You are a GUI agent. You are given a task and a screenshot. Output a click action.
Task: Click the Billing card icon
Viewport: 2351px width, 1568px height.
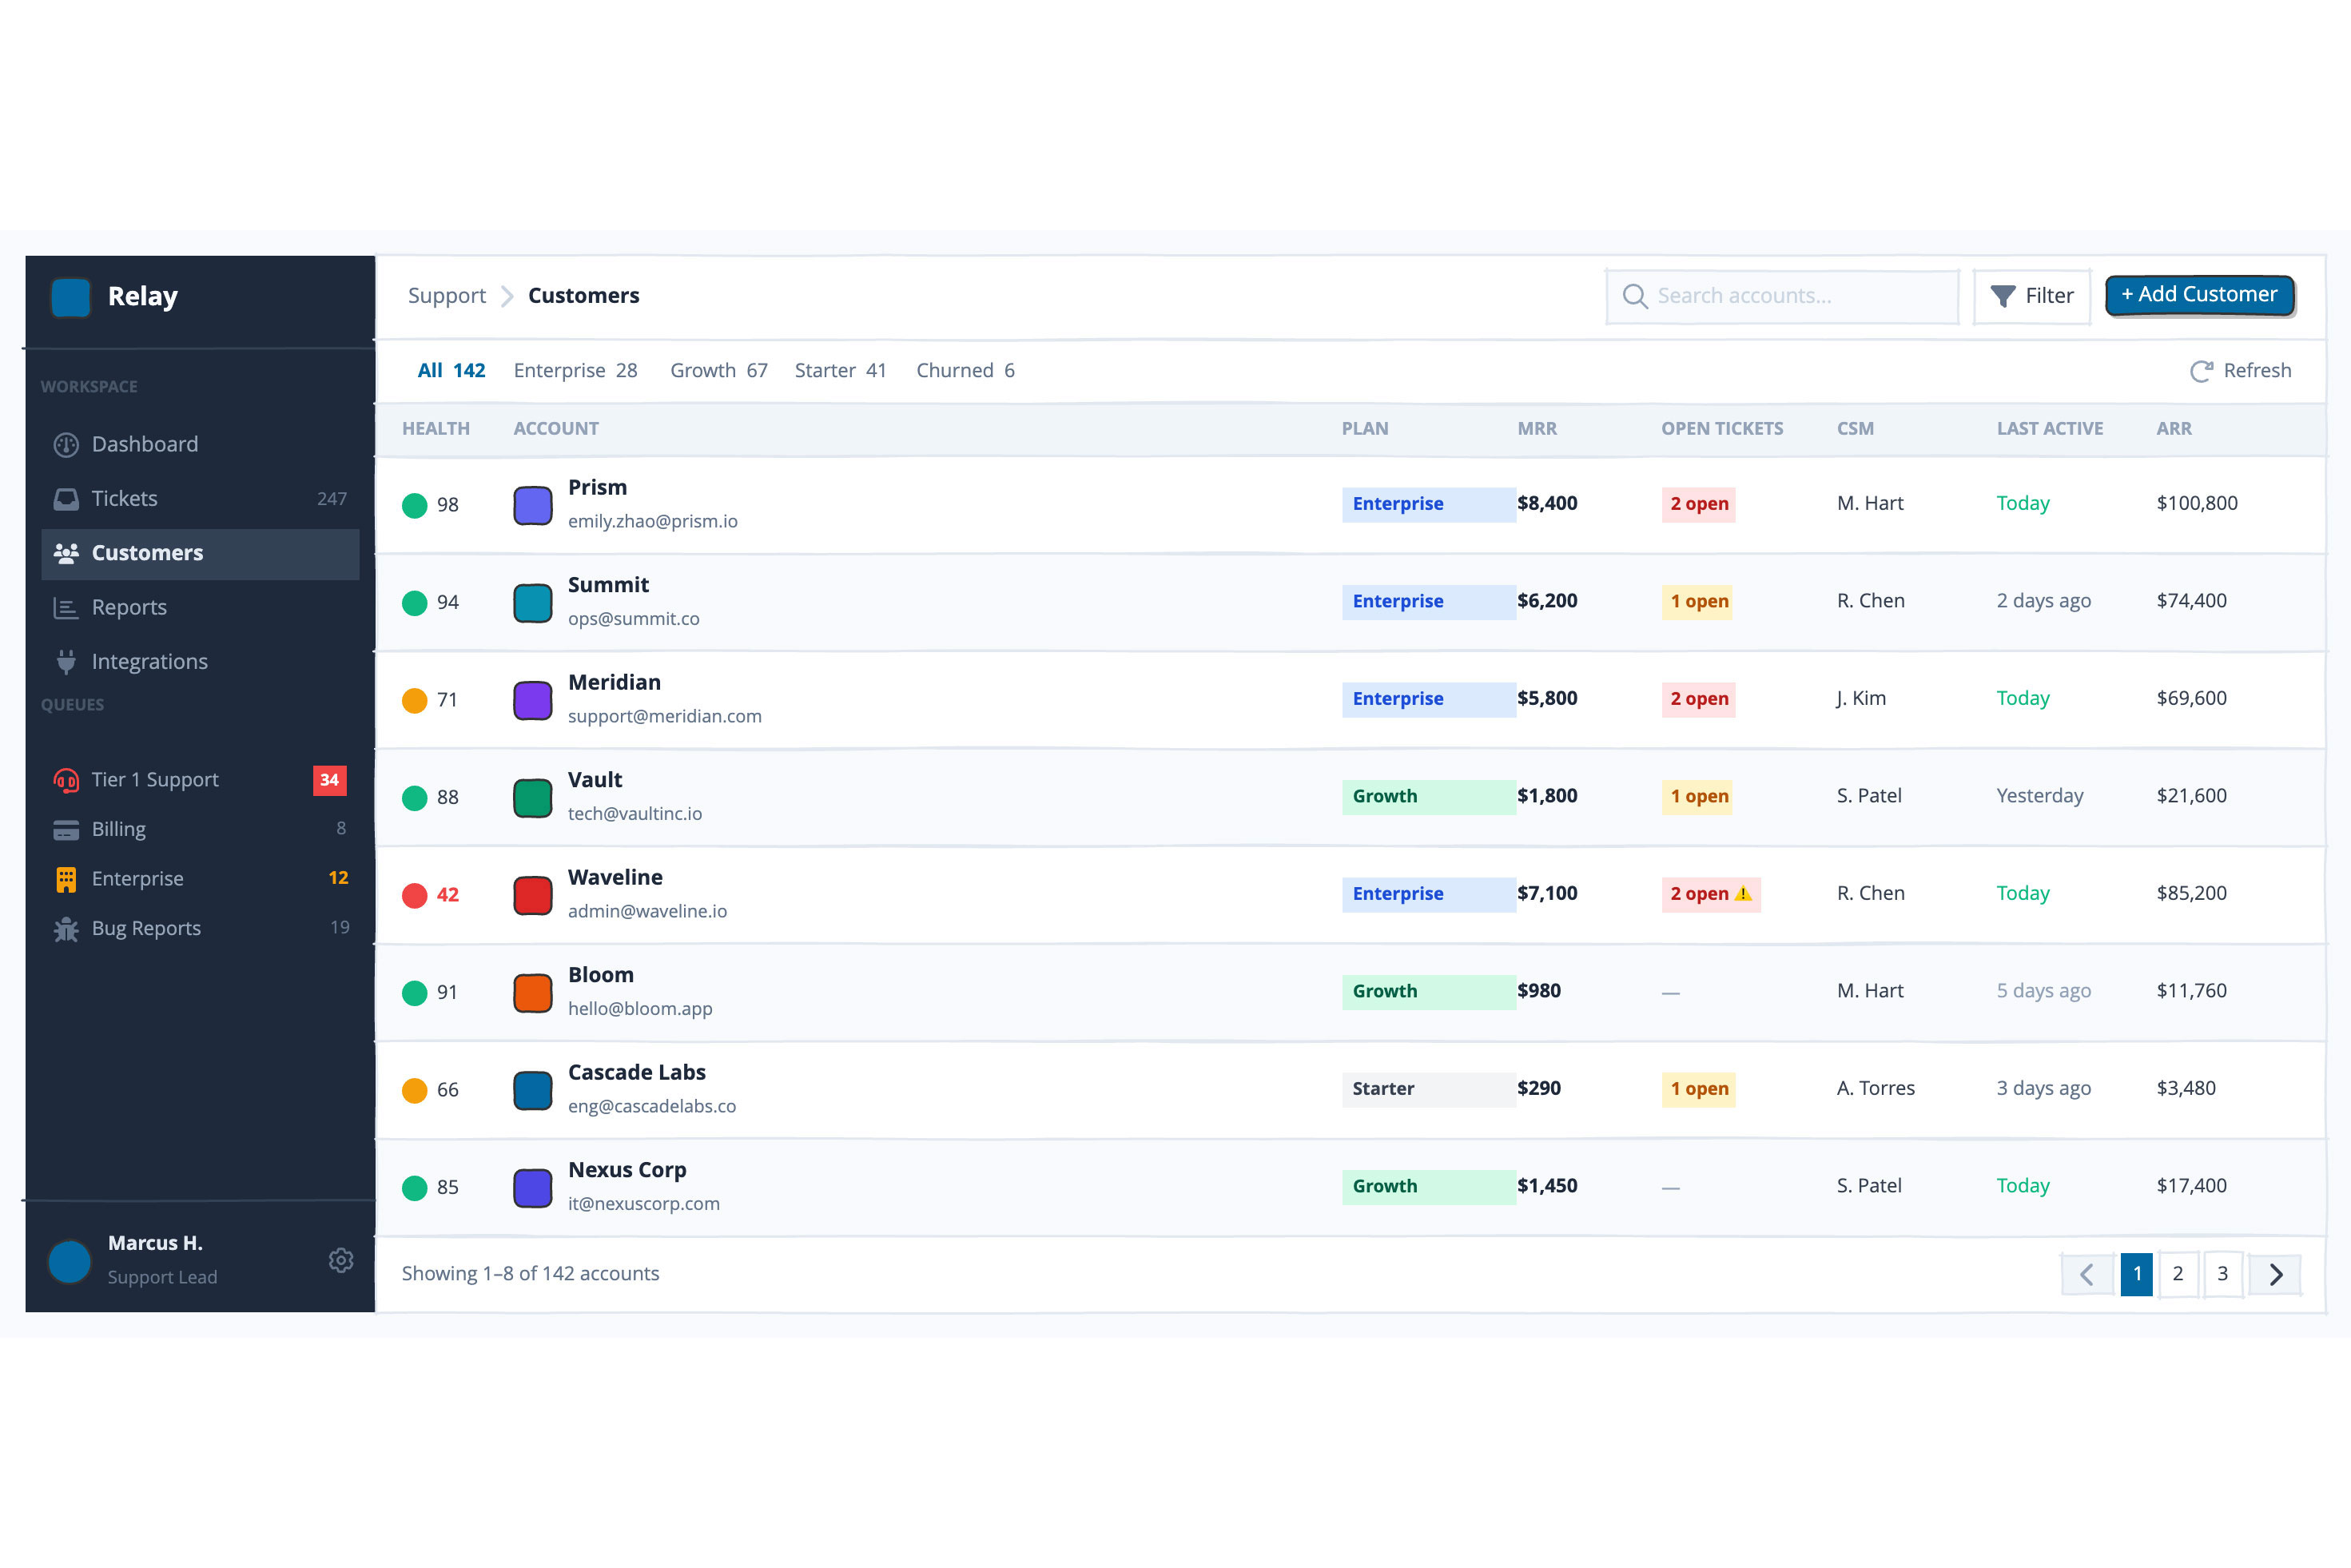point(66,830)
